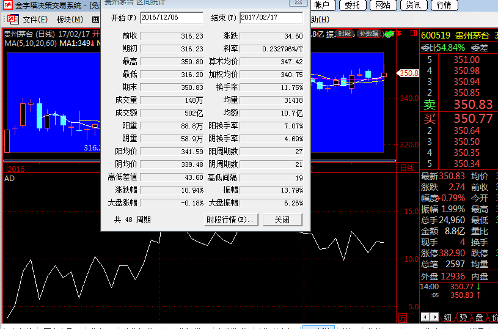
Task: Click the 外盘 value 12936
Action: click(x=453, y=276)
